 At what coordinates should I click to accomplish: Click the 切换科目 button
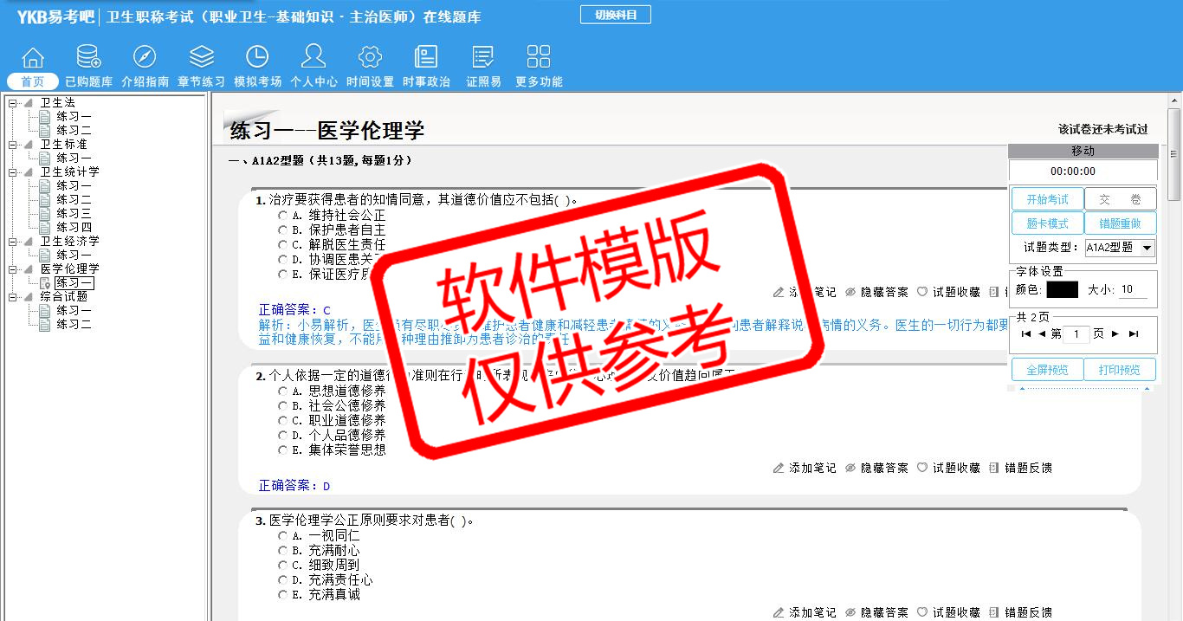[x=615, y=15]
